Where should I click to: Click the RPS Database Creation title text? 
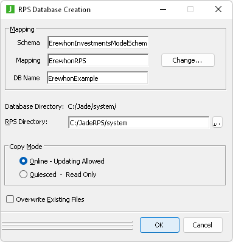point(54,10)
